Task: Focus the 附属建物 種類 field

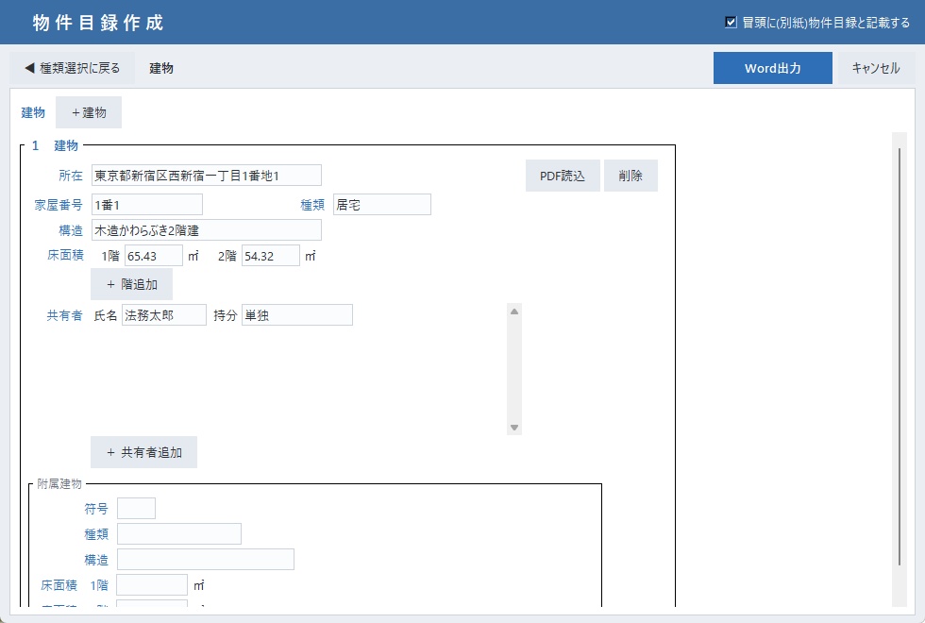Action: tap(179, 533)
